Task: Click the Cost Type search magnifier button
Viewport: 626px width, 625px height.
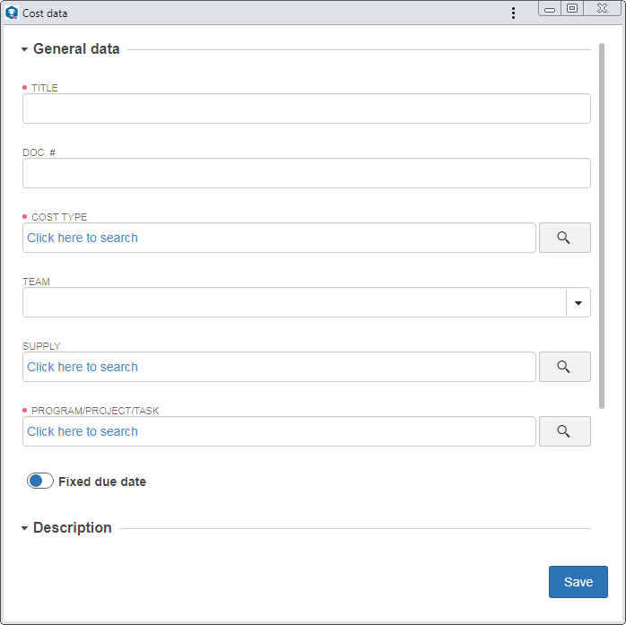Action: (564, 238)
